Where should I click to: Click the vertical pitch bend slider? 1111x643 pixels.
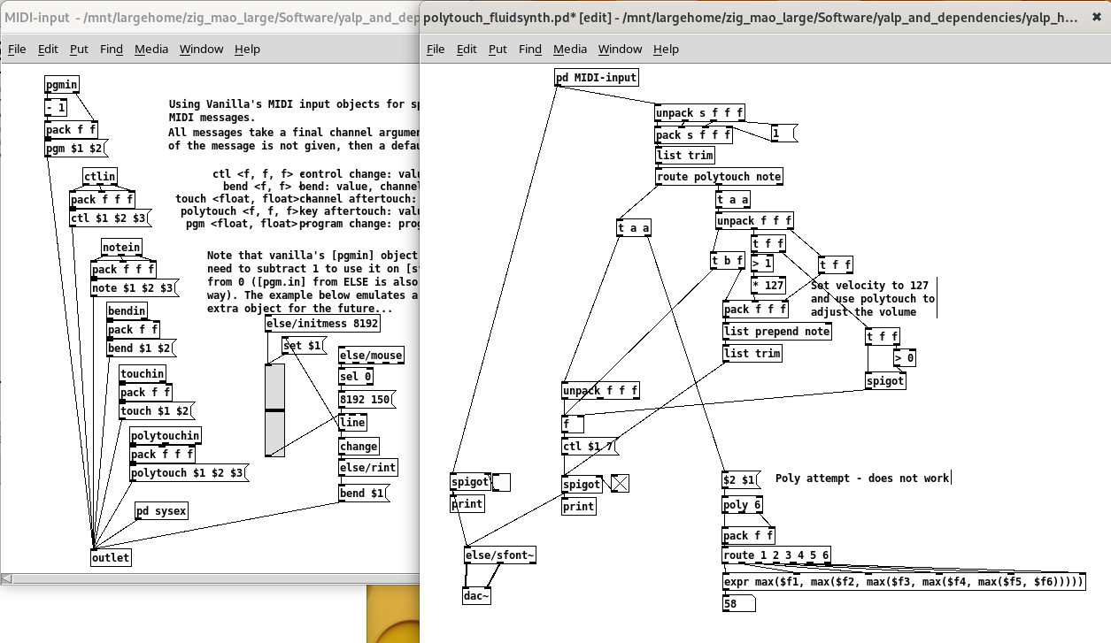(275, 410)
